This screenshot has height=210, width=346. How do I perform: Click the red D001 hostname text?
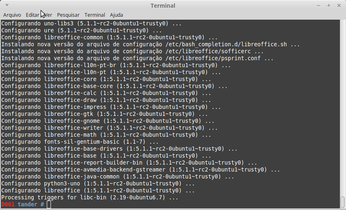[8, 205]
